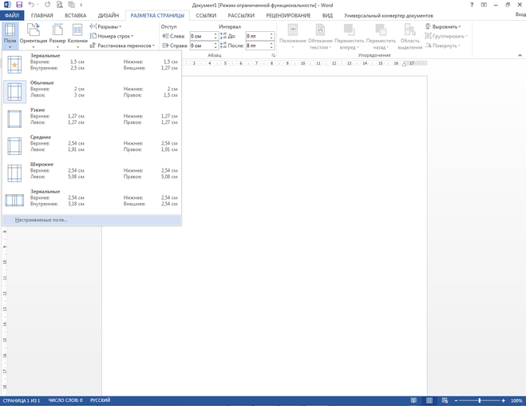The width and height of the screenshot is (526, 406).
Task: Click СТРАНИЦА 1 ИЗ 1 status item
Action: 21,400
